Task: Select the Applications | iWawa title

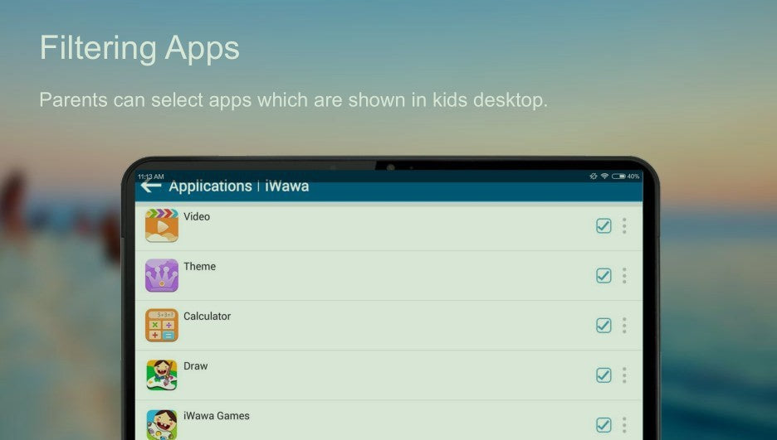Action: (238, 186)
